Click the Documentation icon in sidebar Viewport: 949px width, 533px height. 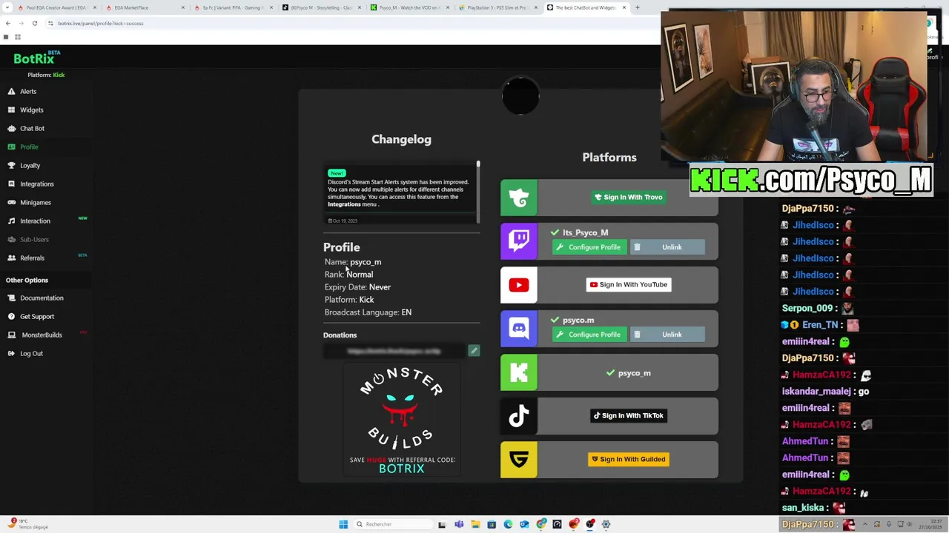[x=12, y=298]
